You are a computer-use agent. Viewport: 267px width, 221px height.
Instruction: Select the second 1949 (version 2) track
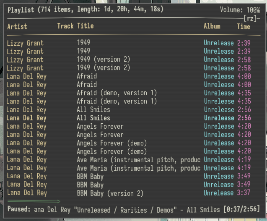coord(104,68)
